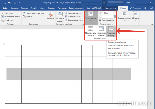
Task: Click the 1,33 см height field
Action: [x=106, y=13]
